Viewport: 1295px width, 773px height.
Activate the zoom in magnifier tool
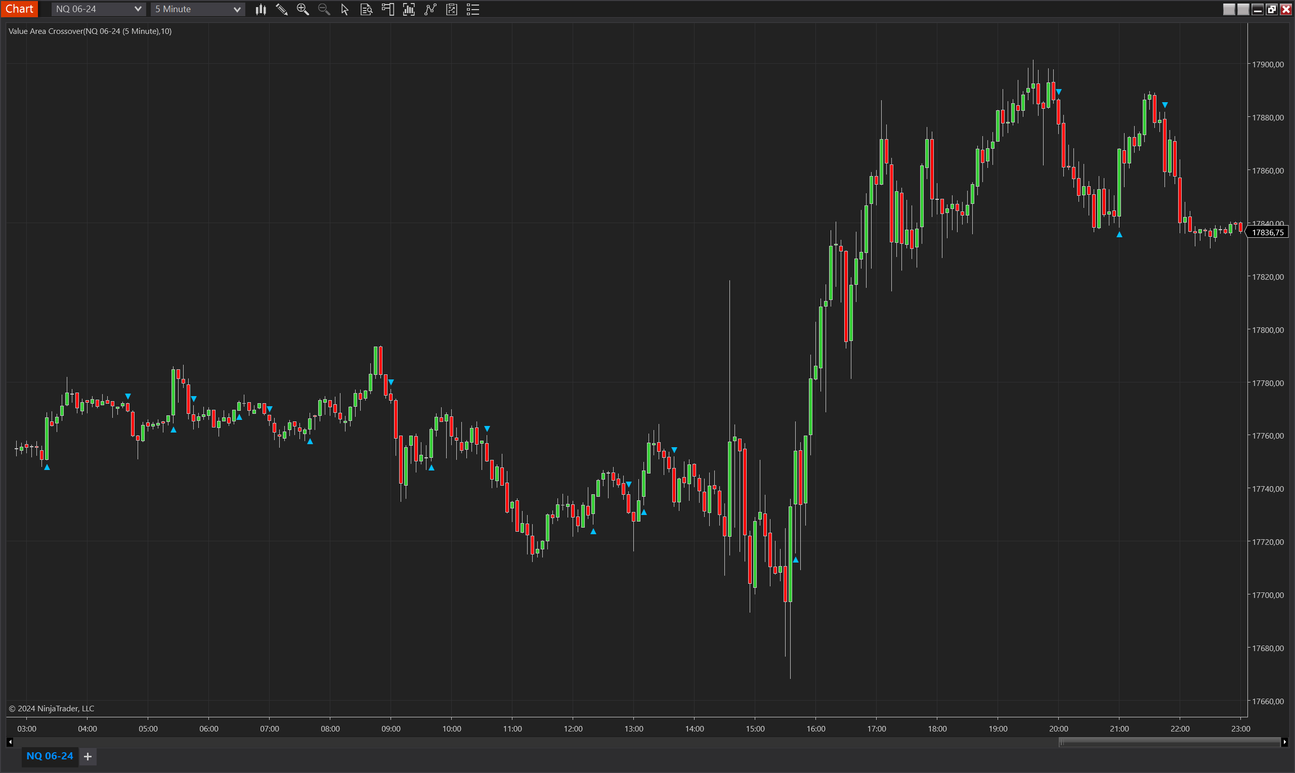tap(303, 10)
